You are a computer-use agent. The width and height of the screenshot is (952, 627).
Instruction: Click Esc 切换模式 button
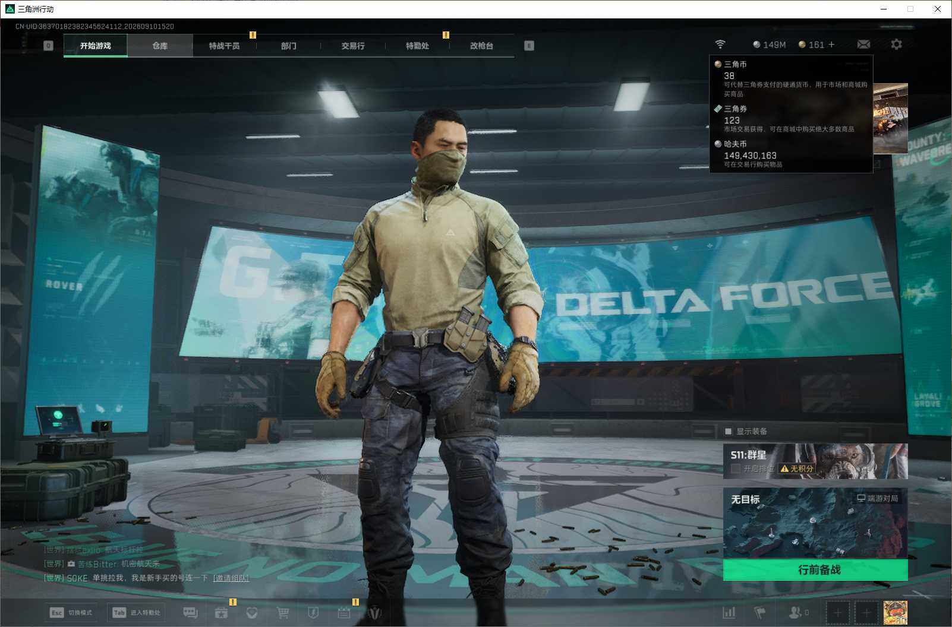tap(71, 612)
